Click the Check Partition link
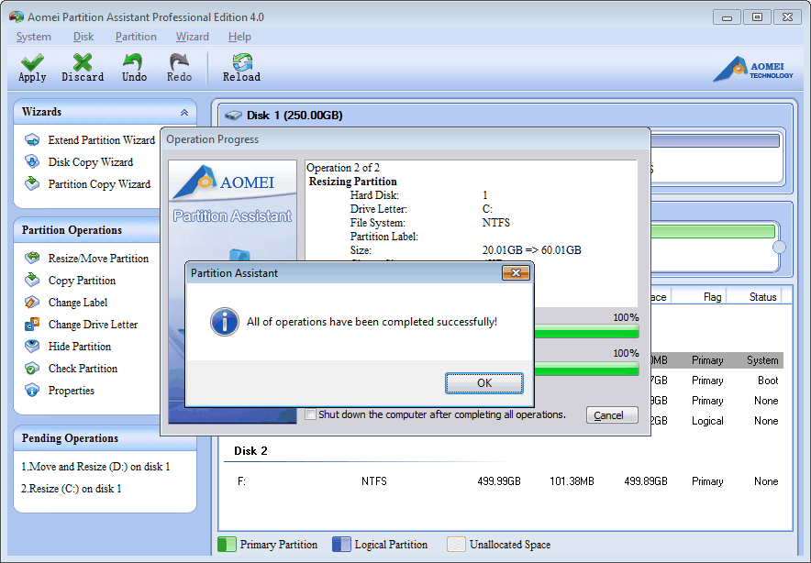The image size is (811, 563). click(83, 369)
